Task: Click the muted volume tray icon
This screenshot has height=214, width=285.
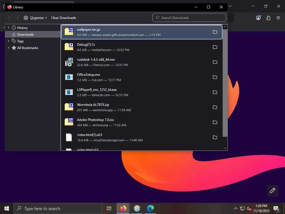Action: pyautogui.click(x=249, y=208)
